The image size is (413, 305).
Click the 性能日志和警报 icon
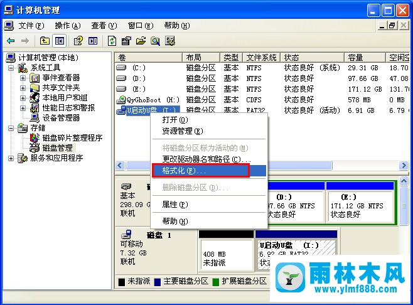click(35, 108)
